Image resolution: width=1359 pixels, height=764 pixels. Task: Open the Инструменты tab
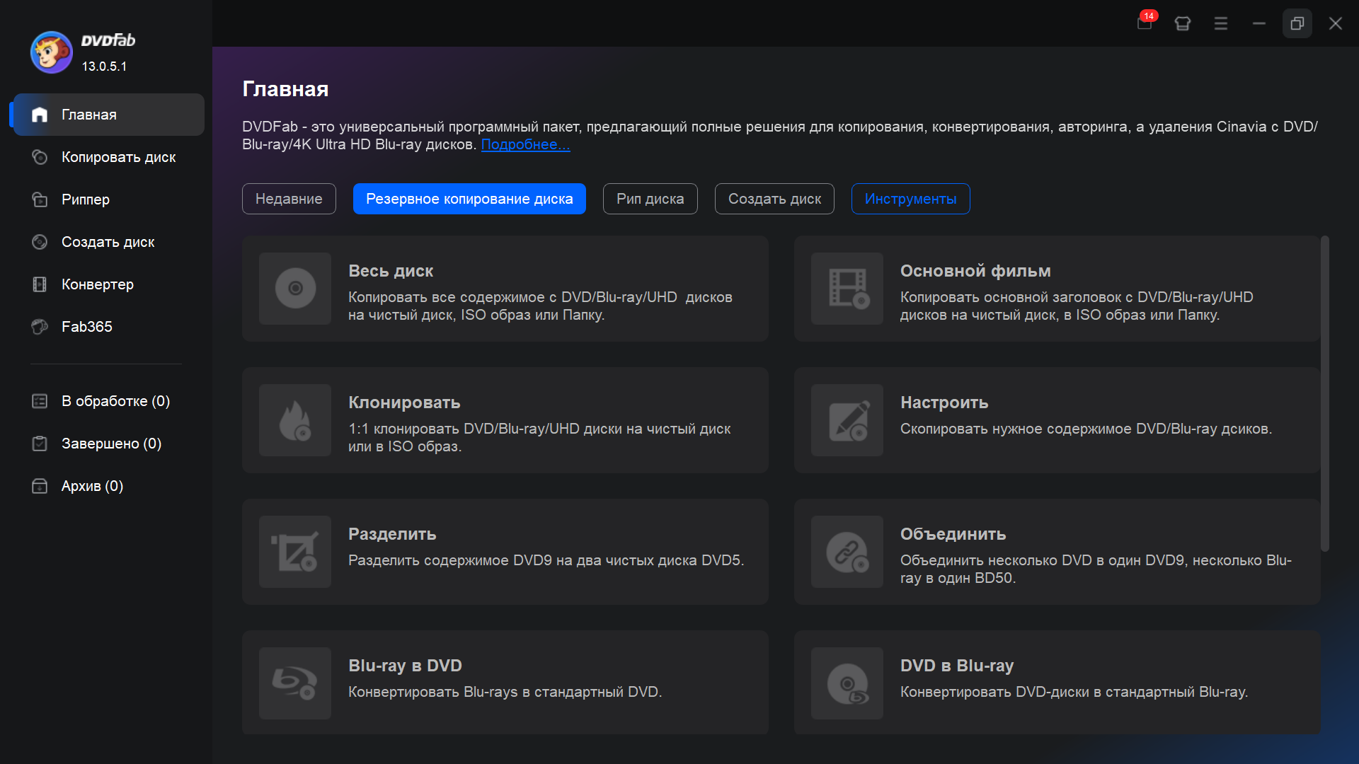point(910,199)
